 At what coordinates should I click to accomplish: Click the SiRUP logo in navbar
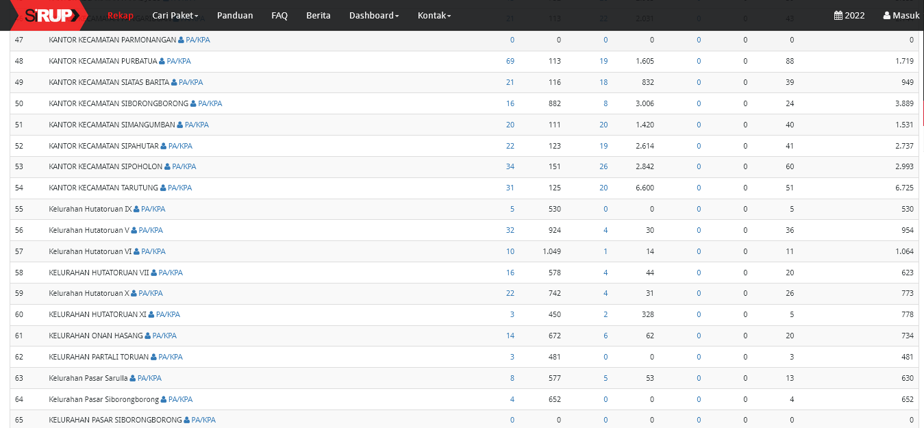(x=47, y=15)
